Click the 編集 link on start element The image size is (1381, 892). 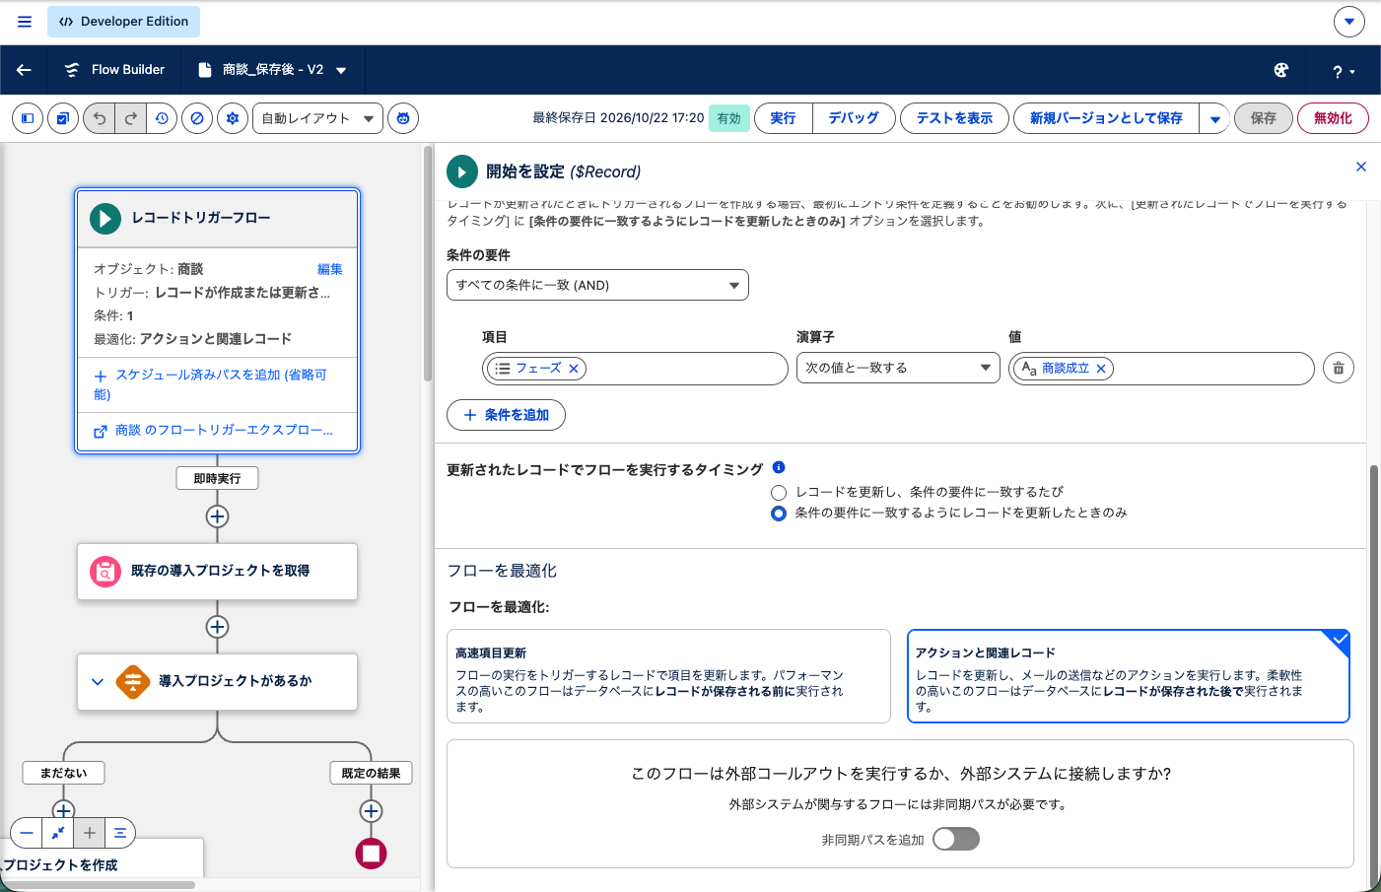[330, 269]
